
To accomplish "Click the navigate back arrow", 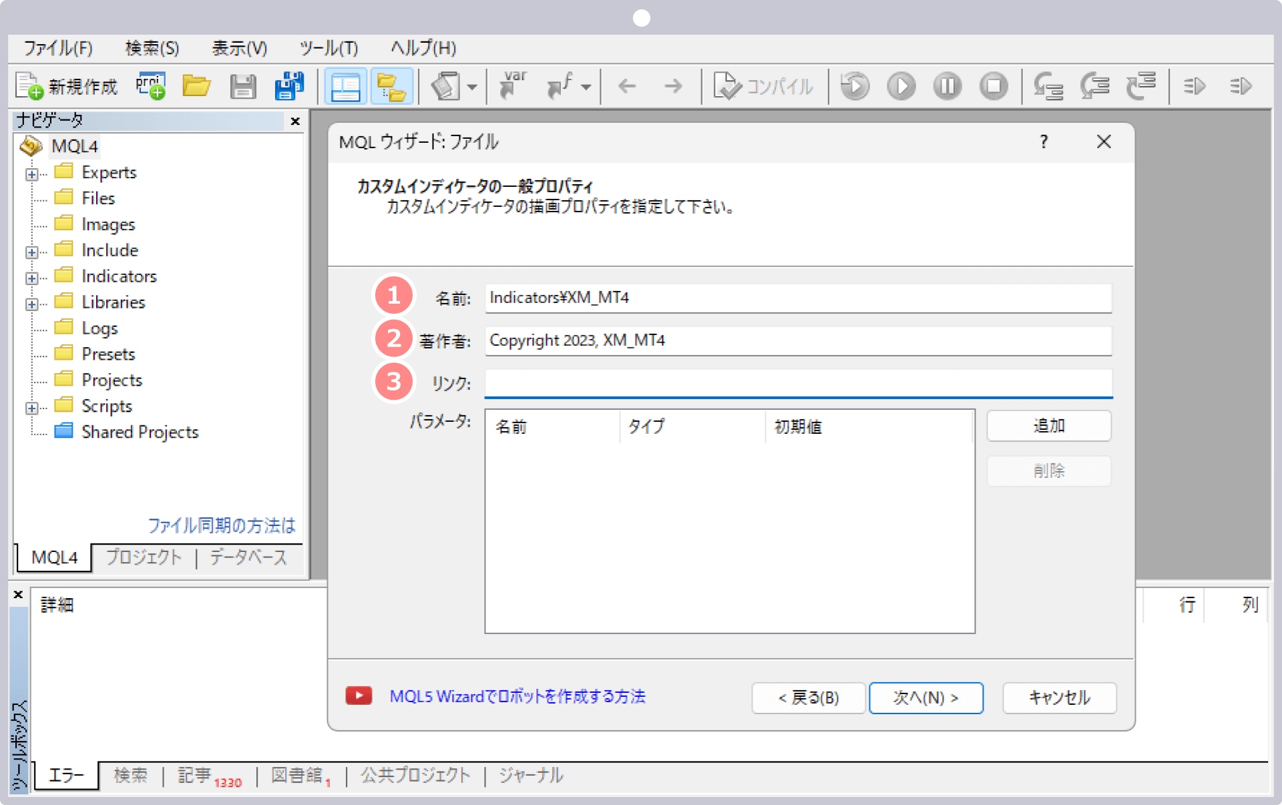I will (x=627, y=86).
